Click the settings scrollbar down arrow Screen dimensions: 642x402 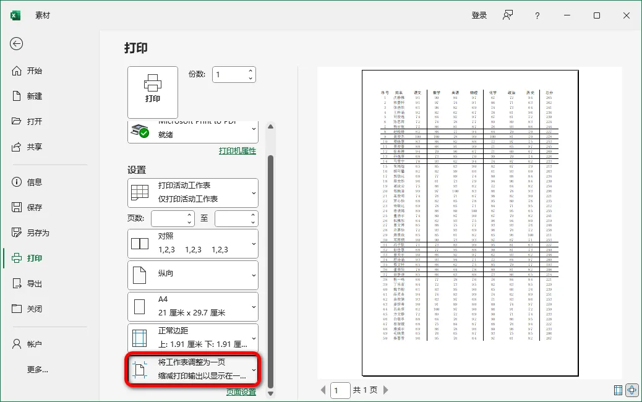270,393
